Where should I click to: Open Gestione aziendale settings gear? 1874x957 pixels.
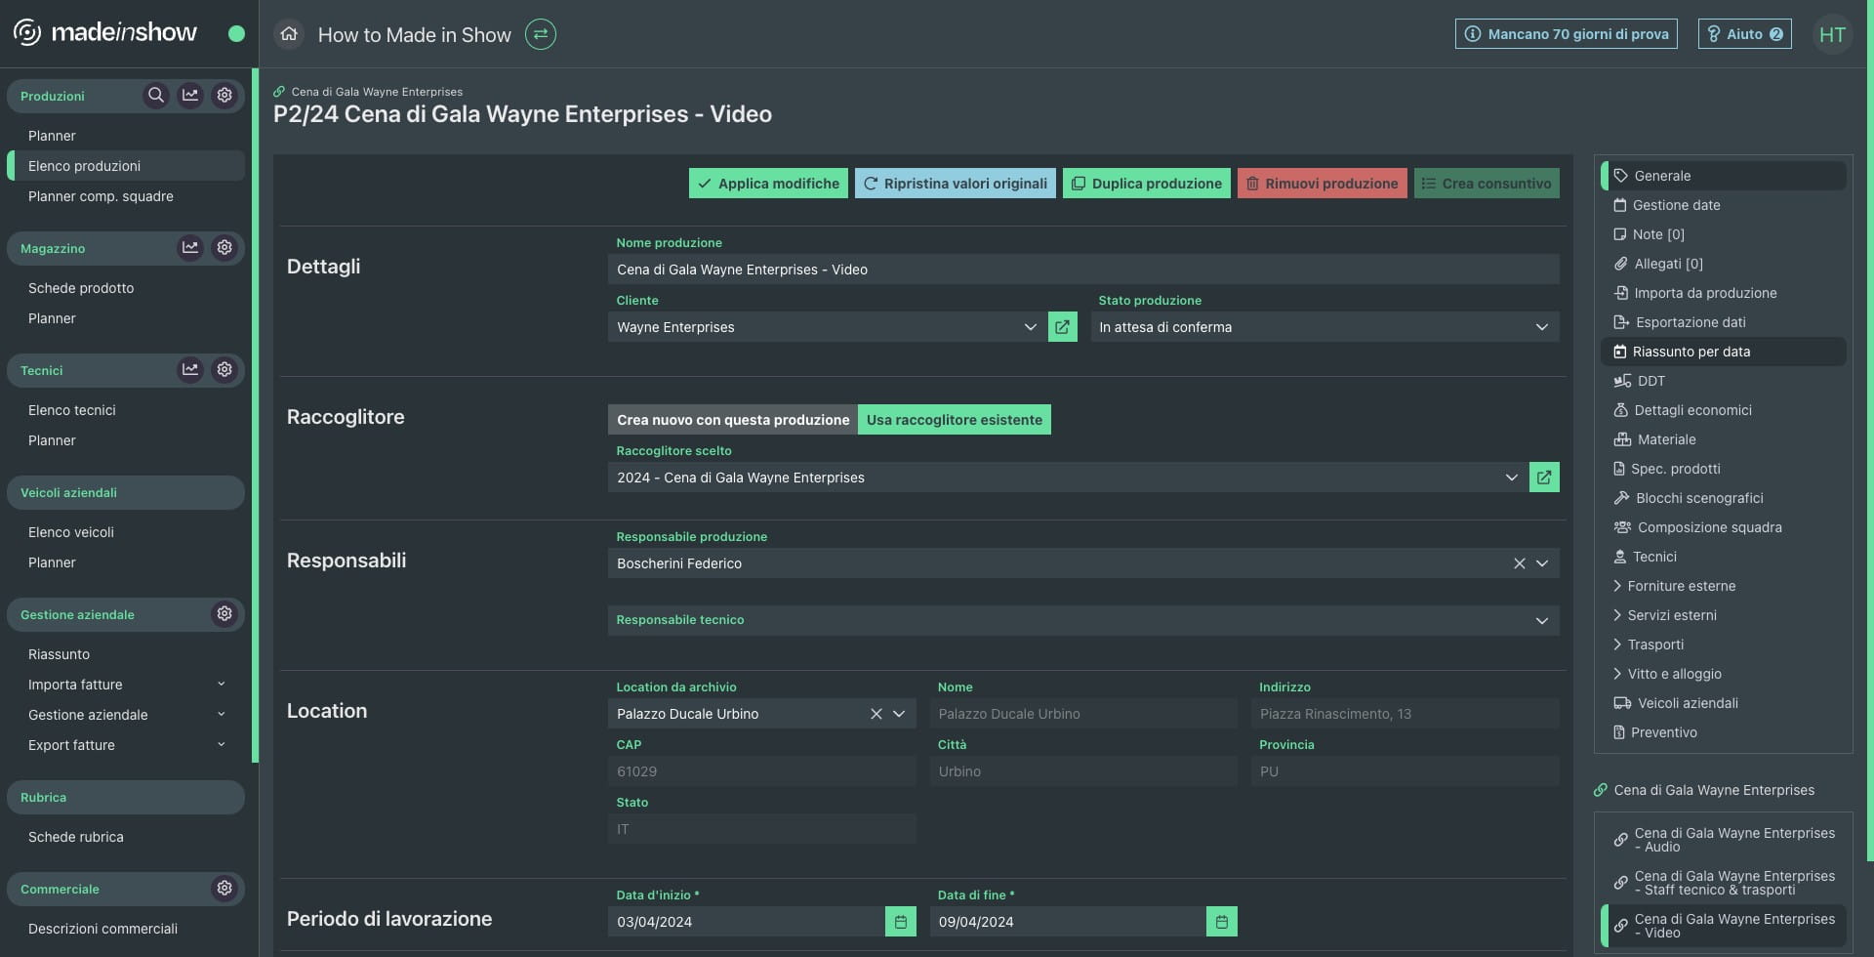tap(224, 614)
